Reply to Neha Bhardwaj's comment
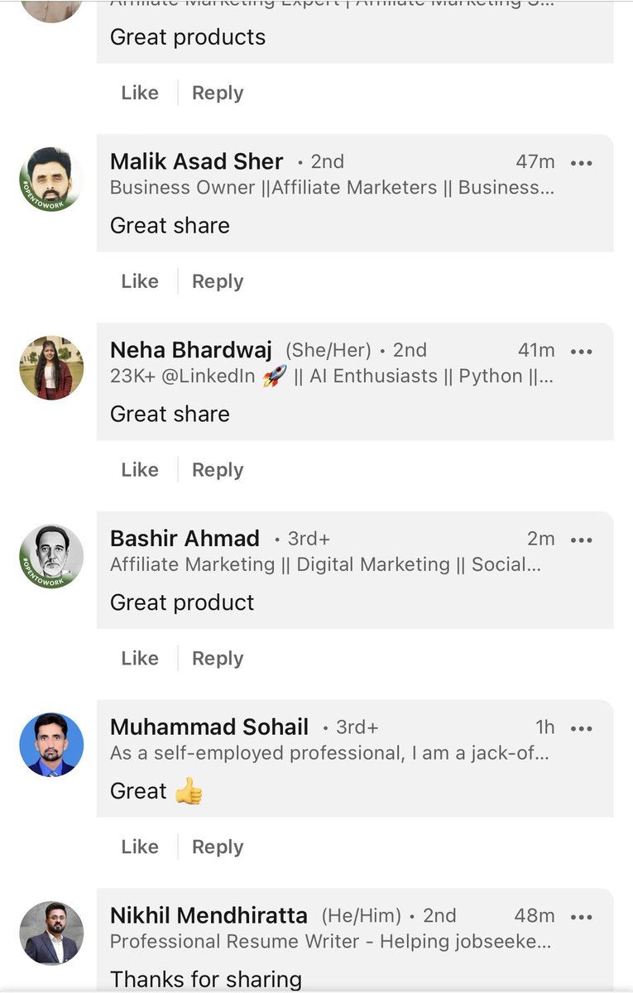The height and width of the screenshot is (993, 633). click(x=218, y=470)
